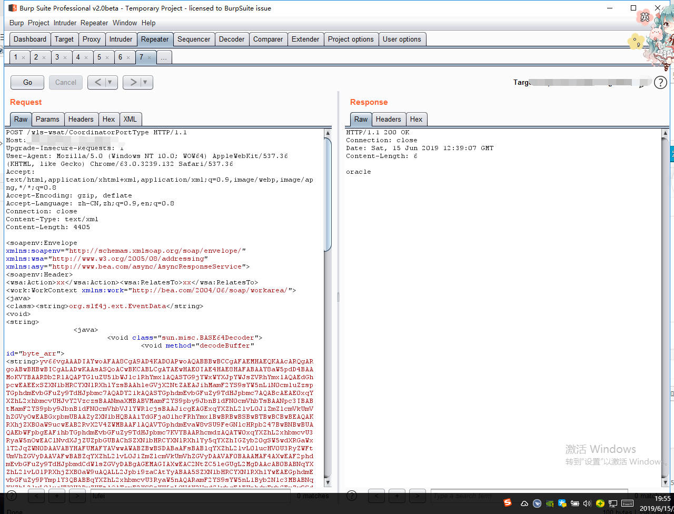Close Repeater tab 7 with its x
Screen dimensions: 674x514
click(150, 57)
